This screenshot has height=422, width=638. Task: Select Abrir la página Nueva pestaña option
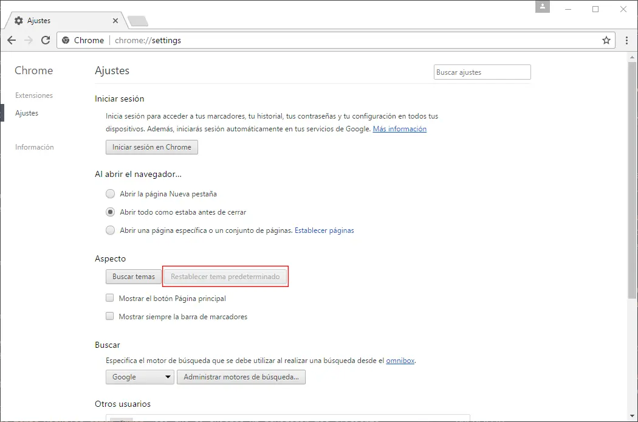(x=110, y=194)
